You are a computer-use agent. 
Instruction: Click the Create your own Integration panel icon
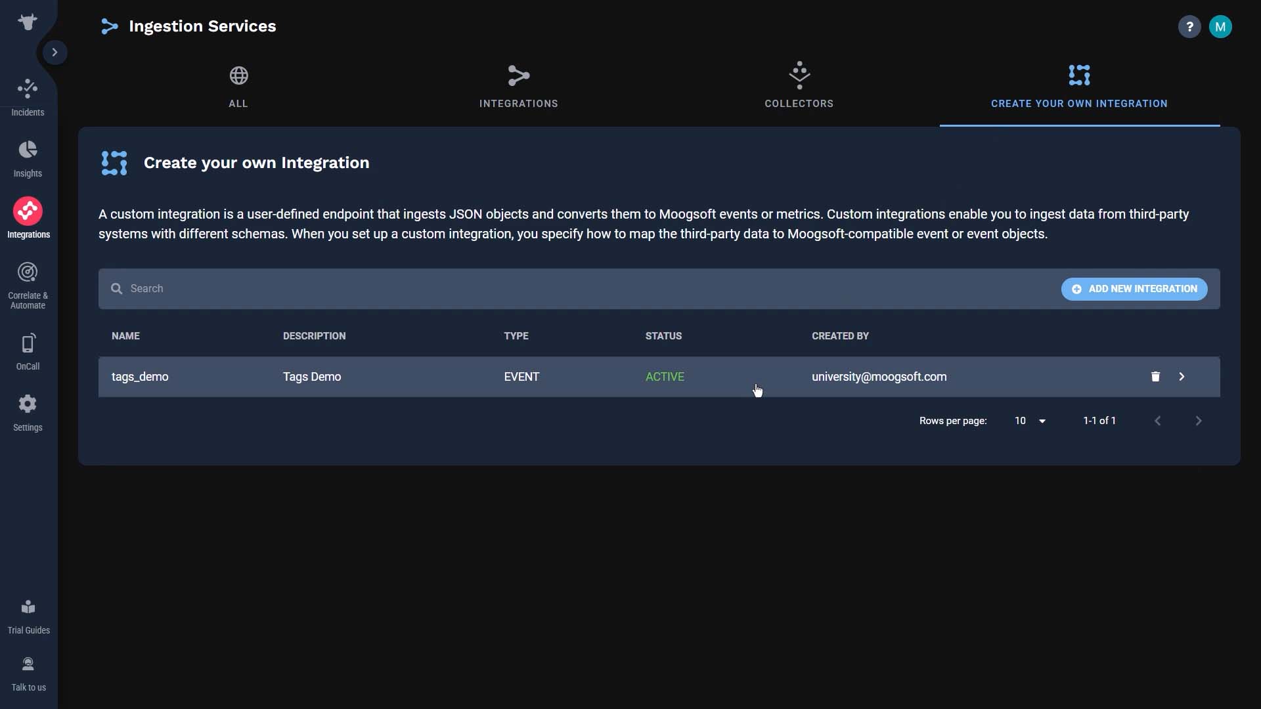pyautogui.click(x=114, y=163)
